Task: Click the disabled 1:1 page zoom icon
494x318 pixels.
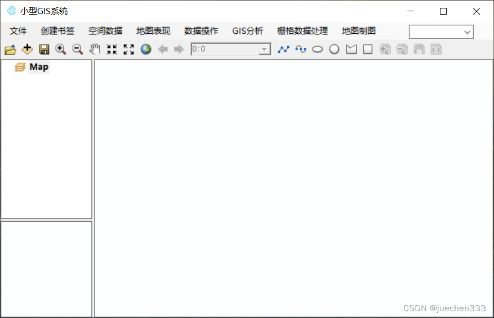Action: pyautogui.click(x=436, y=49)
